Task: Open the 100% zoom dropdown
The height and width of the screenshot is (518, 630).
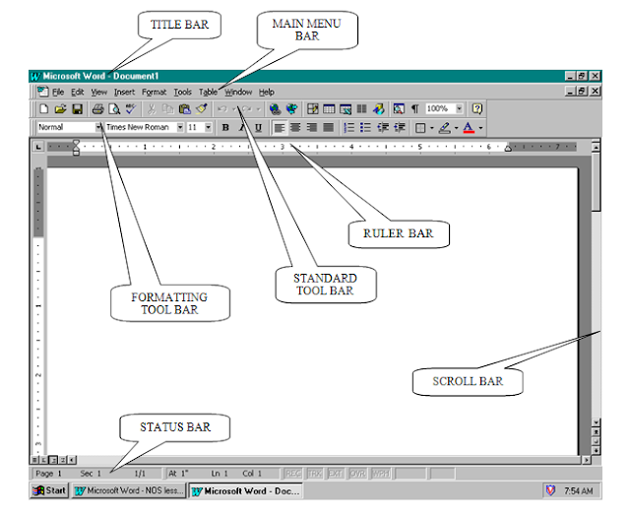Action: (460, 108)
